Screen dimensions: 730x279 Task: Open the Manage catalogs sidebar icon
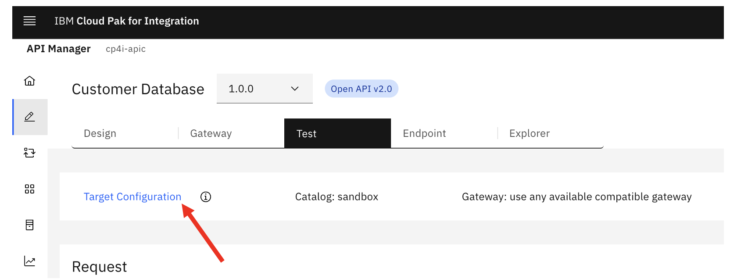29,153
